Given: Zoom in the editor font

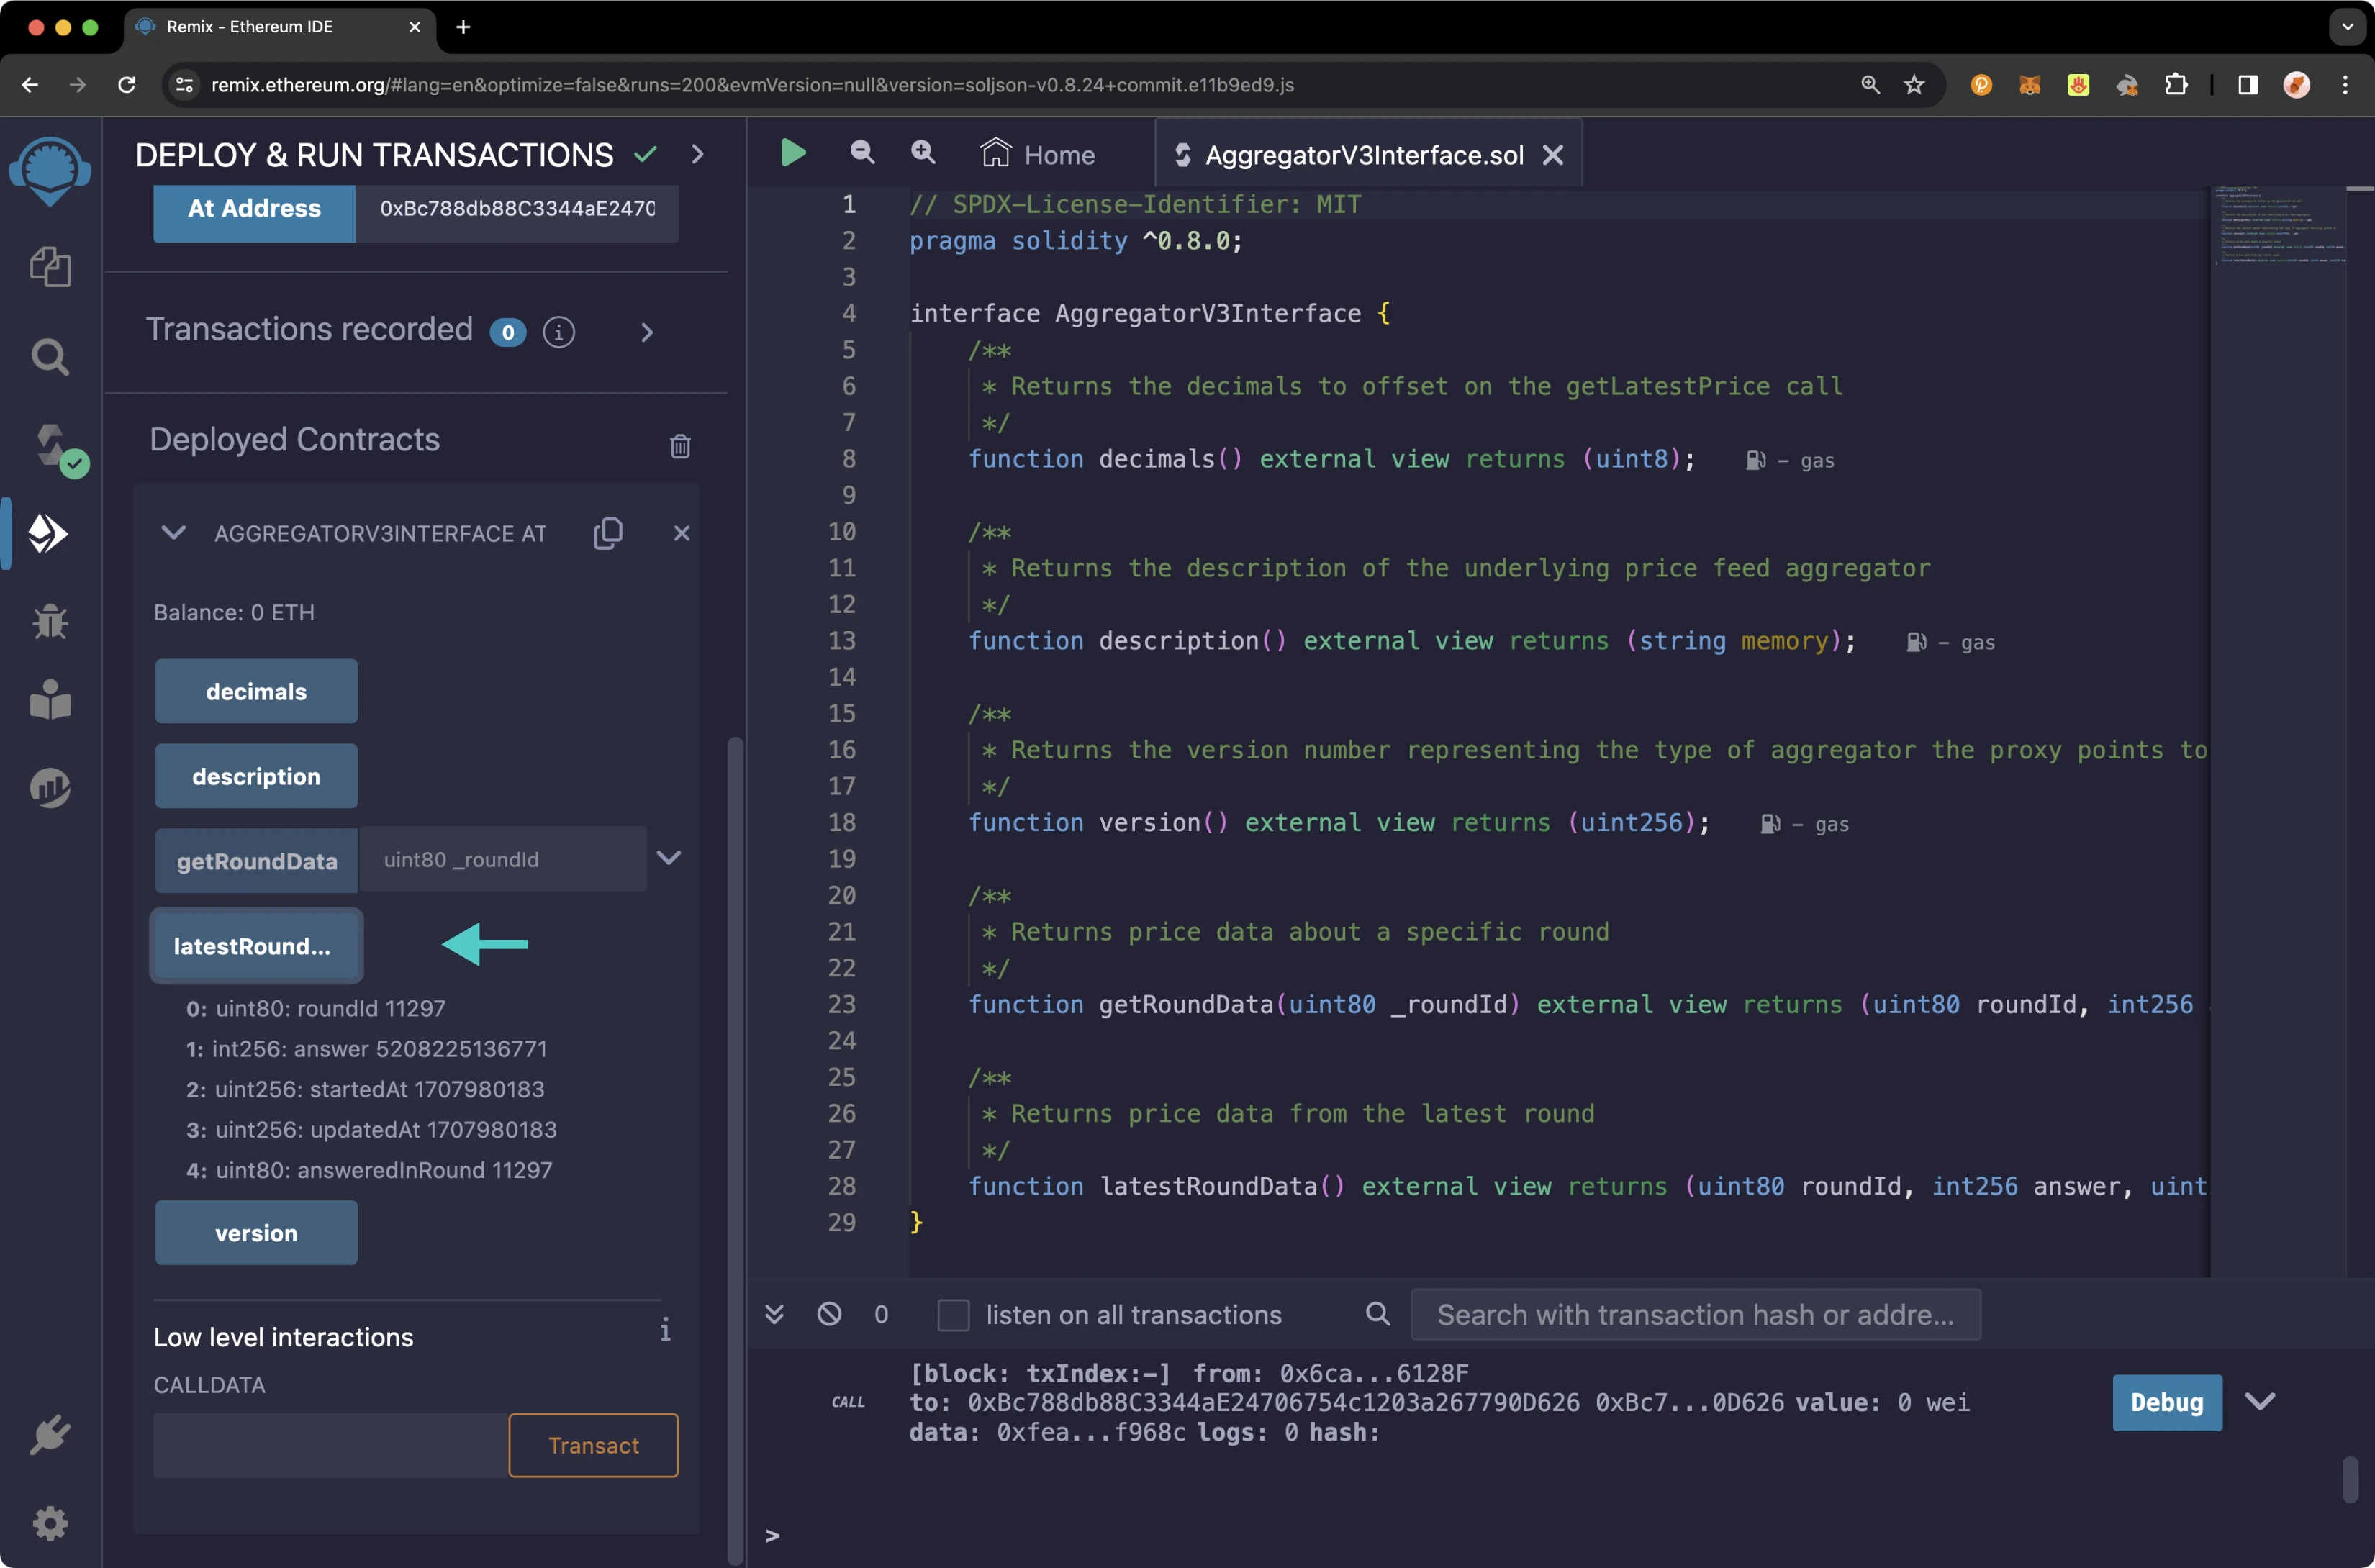Looking at the screenshot, I should coord(923,152).
